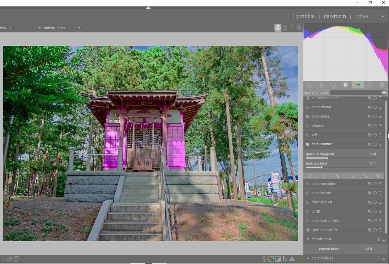Select raster mask mode icon
Viewport: 389px width, 264px height.
point(378,176)
